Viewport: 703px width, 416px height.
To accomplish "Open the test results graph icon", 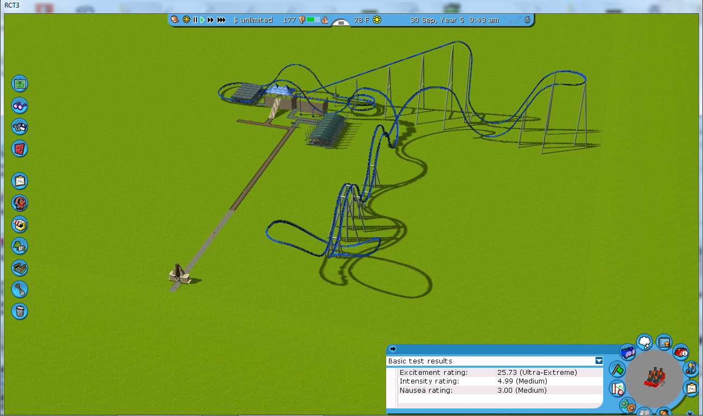I will 617,388.
